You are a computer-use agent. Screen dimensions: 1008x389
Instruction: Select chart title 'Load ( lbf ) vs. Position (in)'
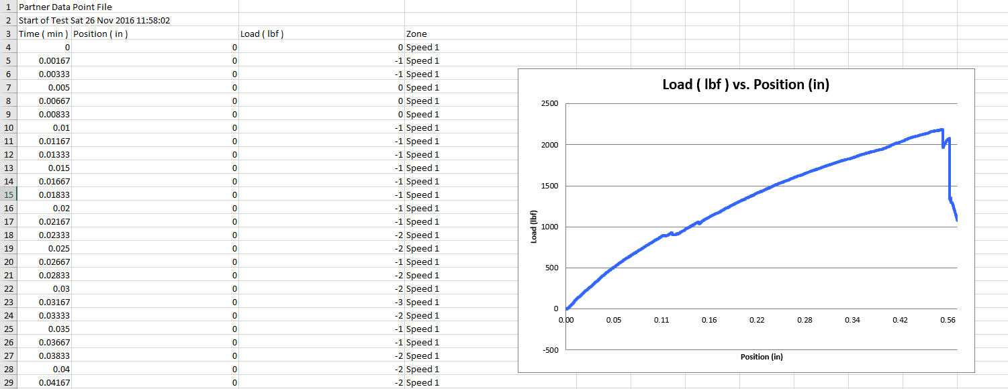746,85
